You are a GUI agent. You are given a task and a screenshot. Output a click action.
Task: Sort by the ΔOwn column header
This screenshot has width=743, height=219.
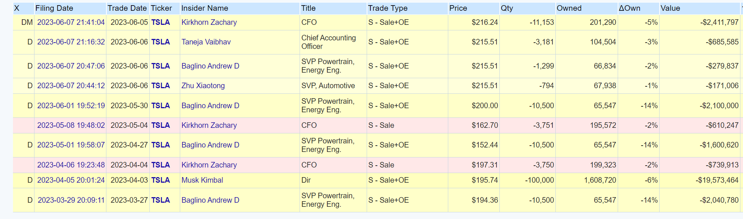point(630,8)
